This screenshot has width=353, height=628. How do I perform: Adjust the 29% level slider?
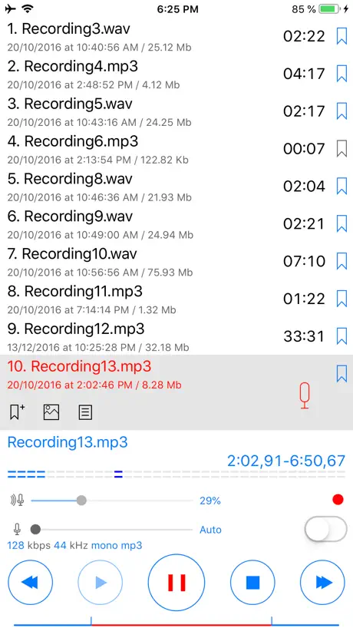coord(112,501)
